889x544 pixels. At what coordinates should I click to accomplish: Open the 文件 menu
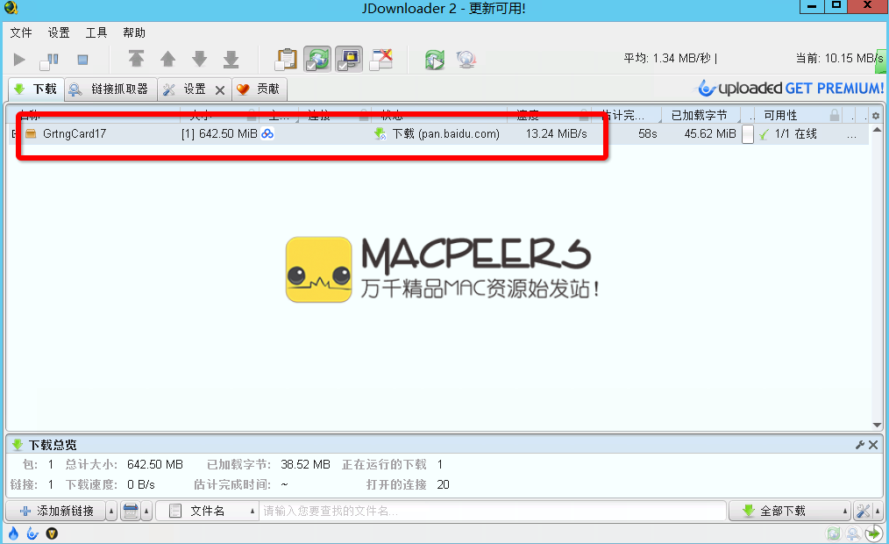coord(21,32)
